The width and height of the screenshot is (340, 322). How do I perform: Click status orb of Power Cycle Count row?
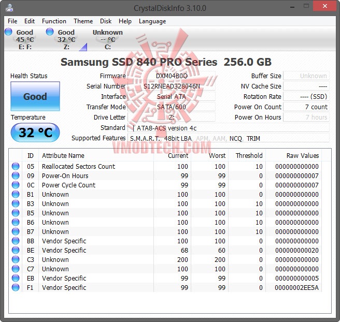point(16,185)
